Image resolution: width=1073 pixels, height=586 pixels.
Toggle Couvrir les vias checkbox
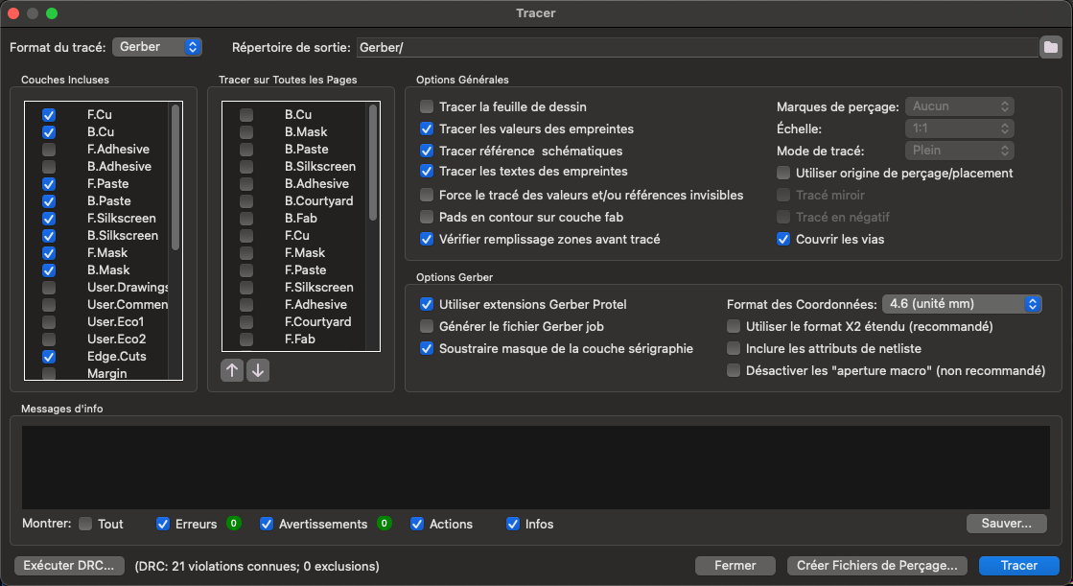pyautogui.click(x=783, y=239)
